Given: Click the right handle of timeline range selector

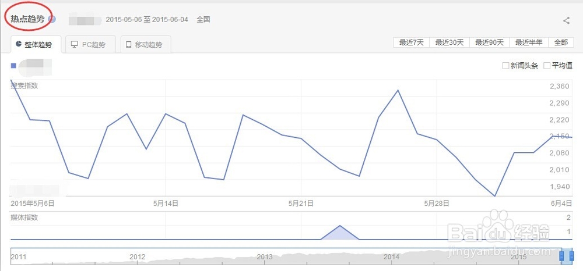Looking at the screenshot, I should point(571,256).
